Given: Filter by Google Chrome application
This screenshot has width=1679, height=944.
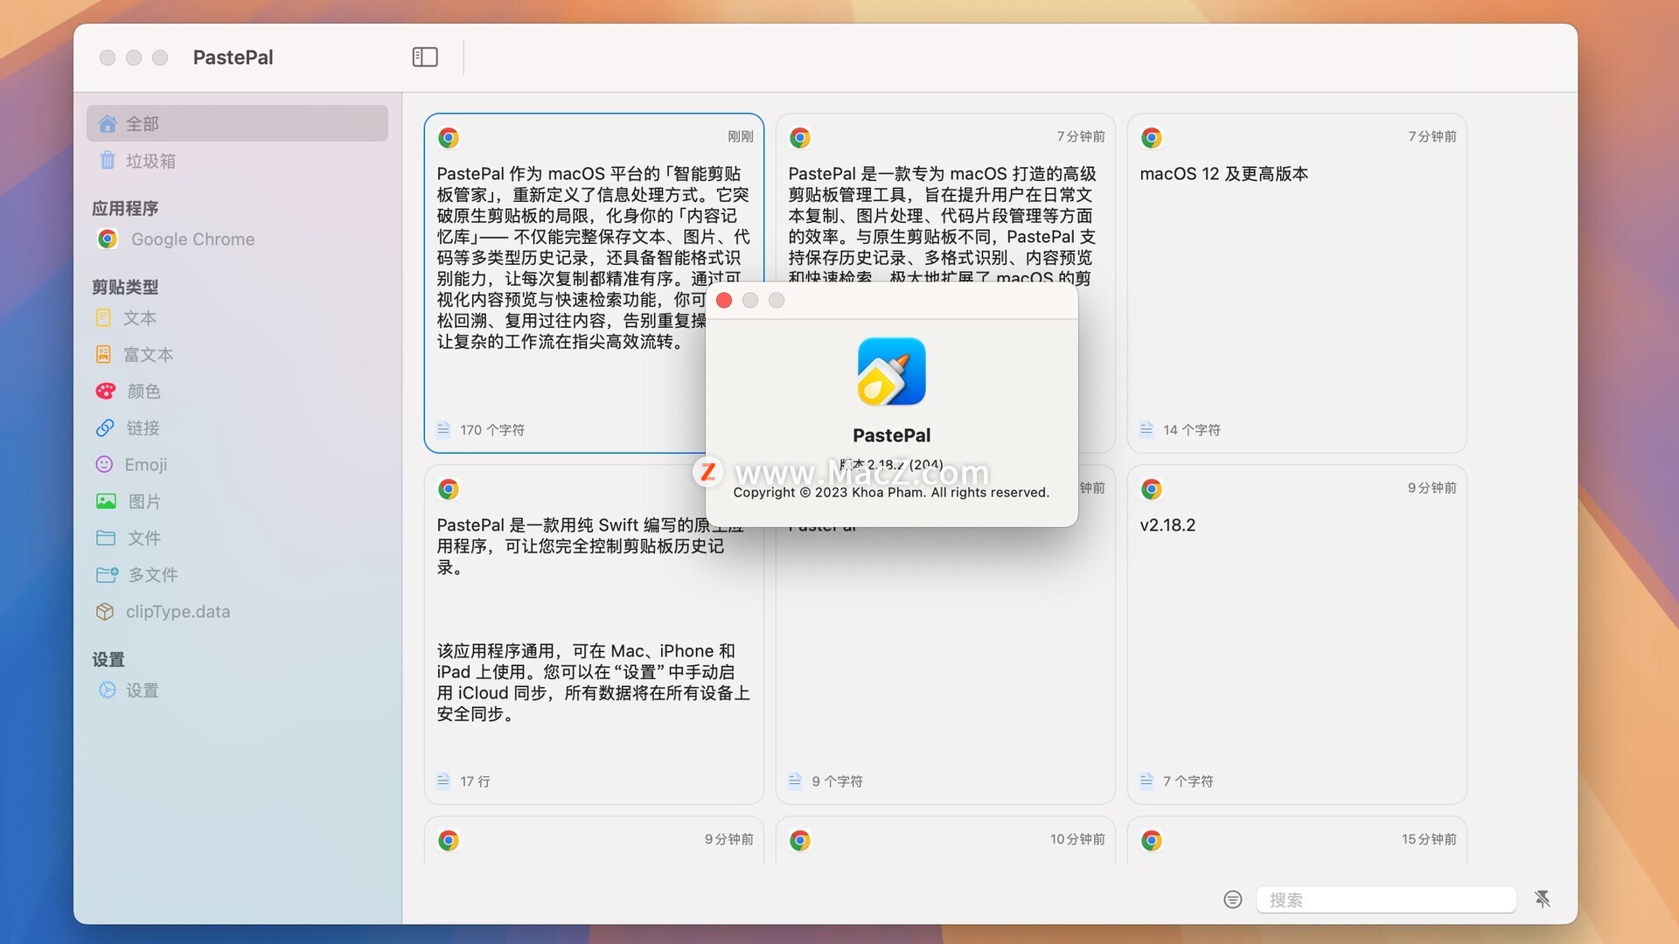Looking at the screenshot, I should [x=237, y=239].
